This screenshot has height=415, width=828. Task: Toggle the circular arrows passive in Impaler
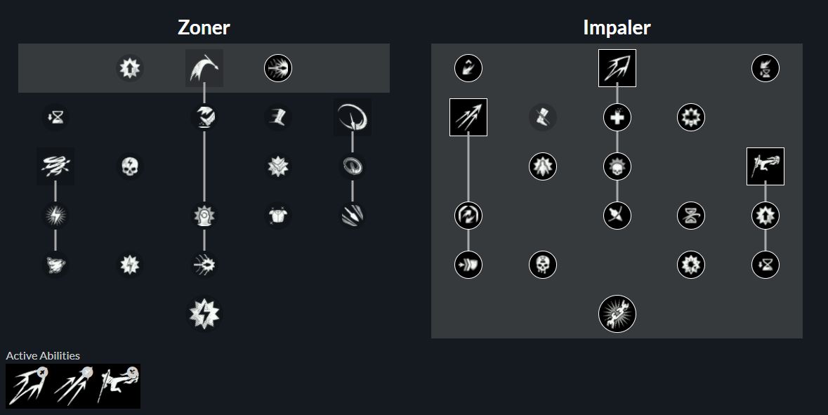[x=468, y=215]
